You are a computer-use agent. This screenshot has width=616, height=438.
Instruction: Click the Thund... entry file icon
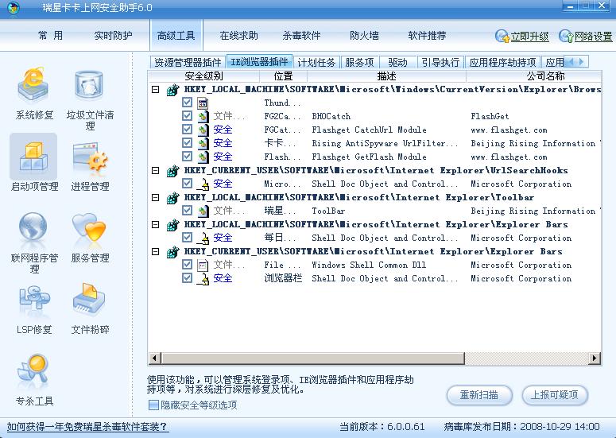click(x=203, y=103)
